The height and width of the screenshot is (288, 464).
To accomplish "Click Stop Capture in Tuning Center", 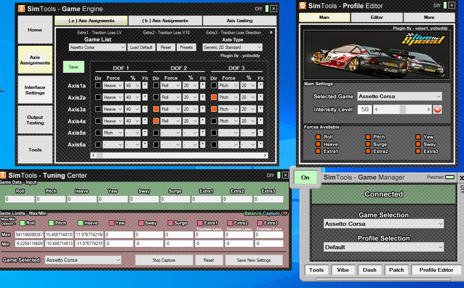I will [164, 260].
